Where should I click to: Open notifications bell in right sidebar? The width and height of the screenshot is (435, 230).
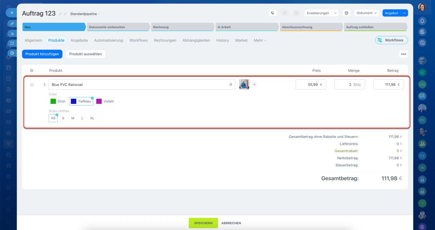click(422, 21)
